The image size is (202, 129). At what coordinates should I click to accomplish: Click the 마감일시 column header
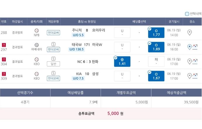[x=18, y=22]
